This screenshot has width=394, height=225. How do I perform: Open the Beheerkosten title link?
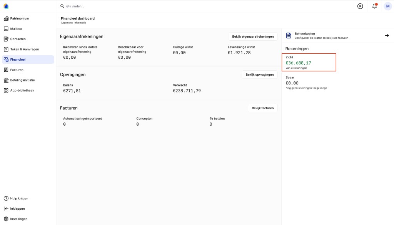coord(305,34)
